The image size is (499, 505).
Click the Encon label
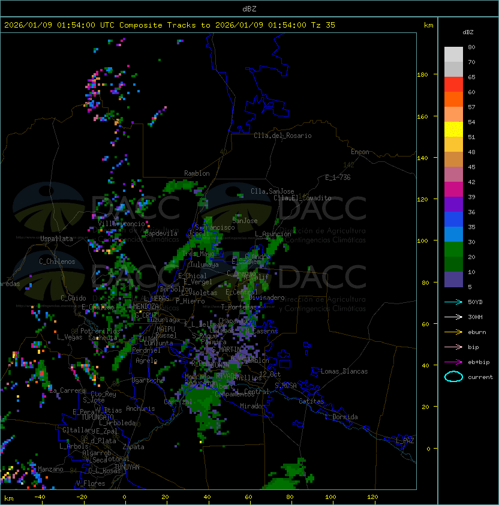click(x=360, y=152)
